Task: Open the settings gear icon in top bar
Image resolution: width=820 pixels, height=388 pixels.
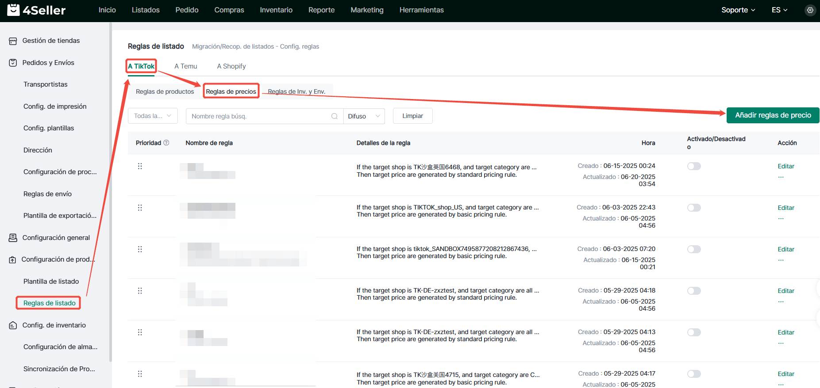Action: (x=810, y=10)
